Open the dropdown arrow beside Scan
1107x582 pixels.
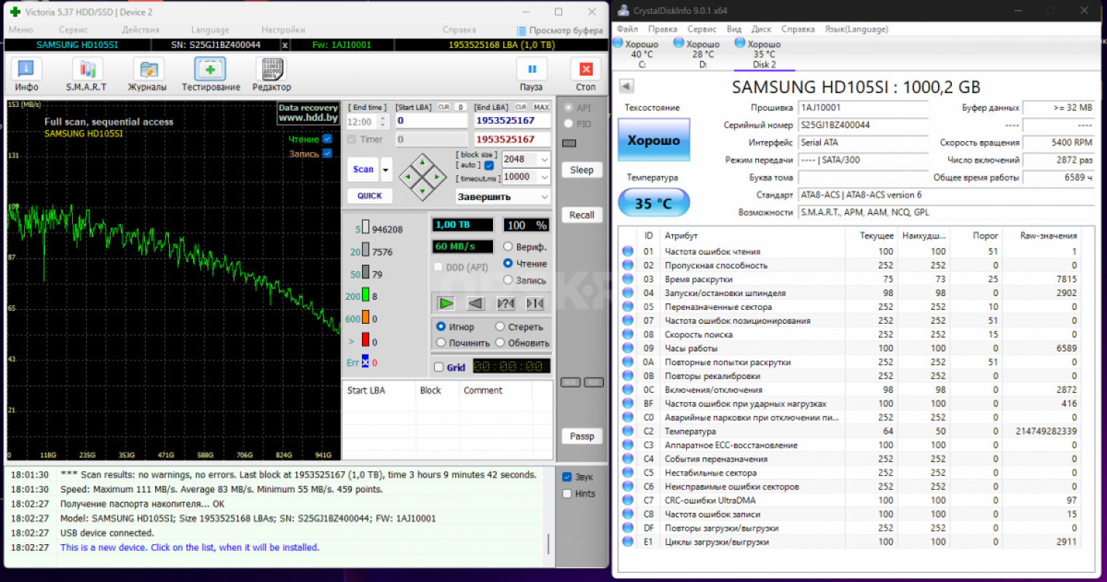click(386, 170)
